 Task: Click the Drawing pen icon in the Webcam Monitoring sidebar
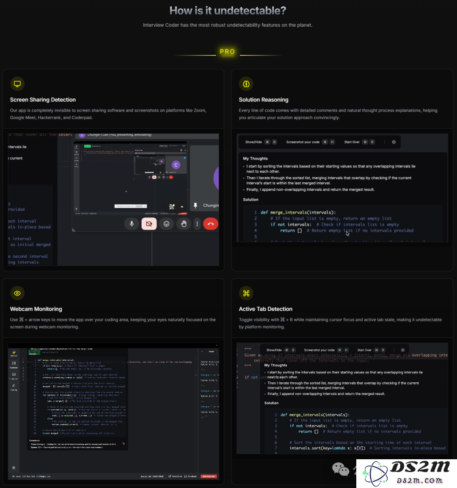tap(14, 387)
